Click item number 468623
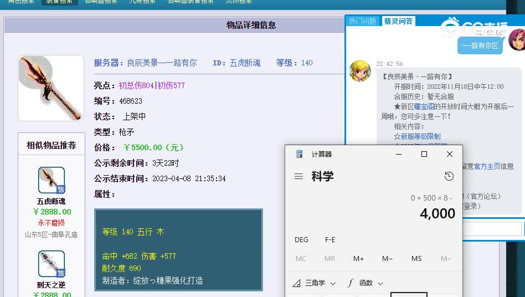 click(x=131, y=101)
